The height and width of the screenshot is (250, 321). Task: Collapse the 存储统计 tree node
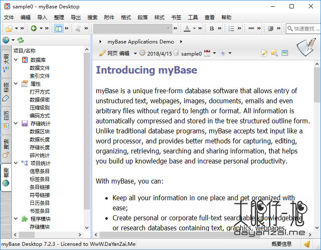[16, 123]
